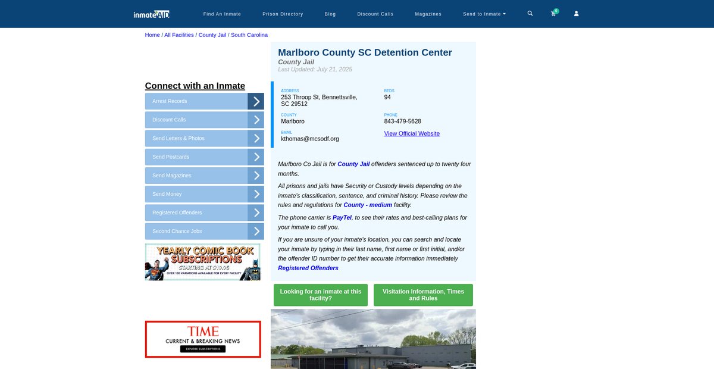The height and width of the screenshot is (369, 714).
Task: Go to Home breadcrumb
Action: (152, 35)
